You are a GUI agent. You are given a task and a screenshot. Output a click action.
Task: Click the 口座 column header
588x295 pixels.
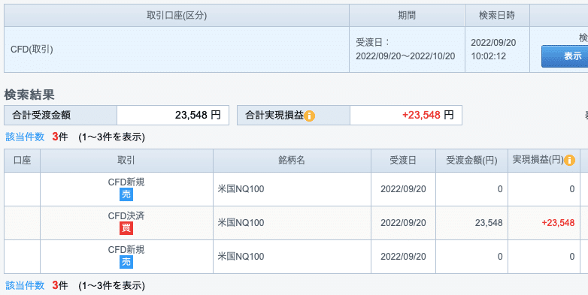tap(22, 161)
